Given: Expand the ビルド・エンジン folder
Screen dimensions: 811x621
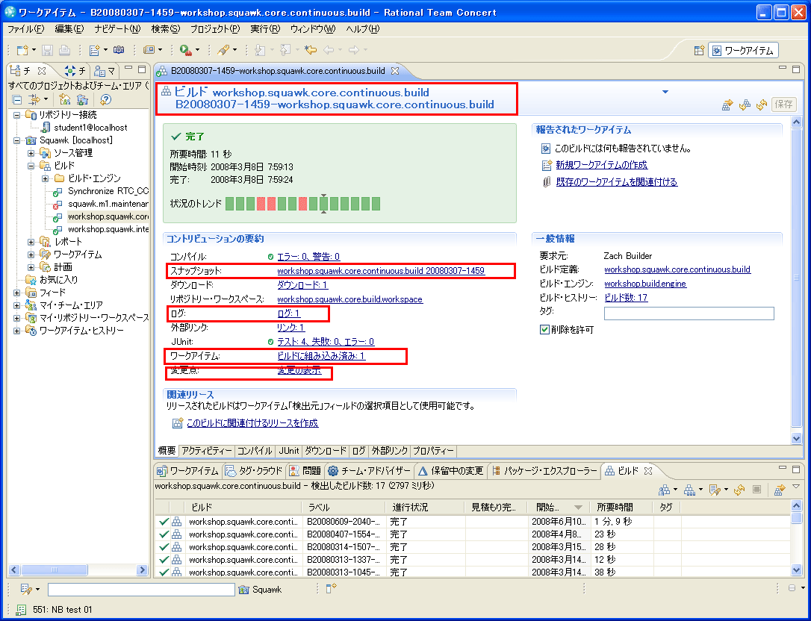Looking at the screenshot, I should pos(45,178).
